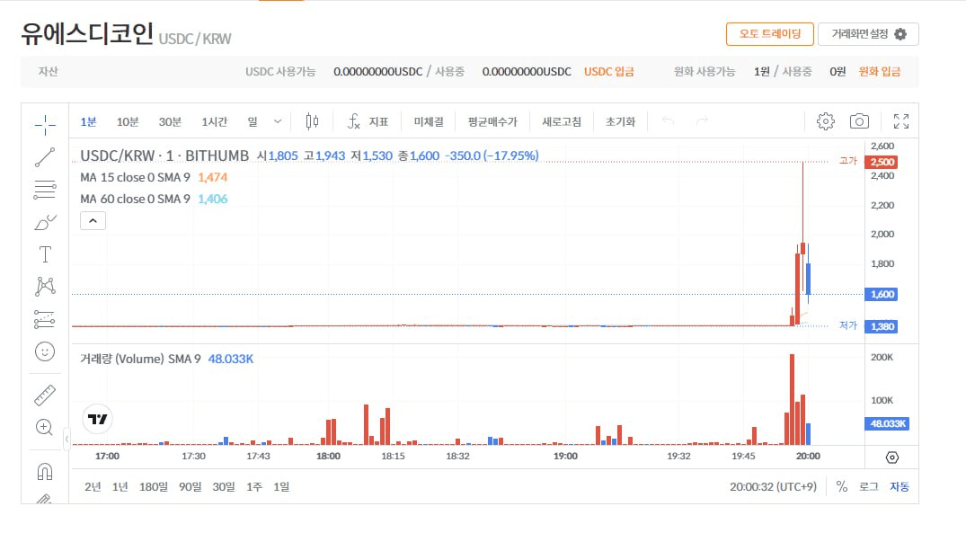Open the time interval dropdown arrow

pyautogui.click(x=277, y=121)
